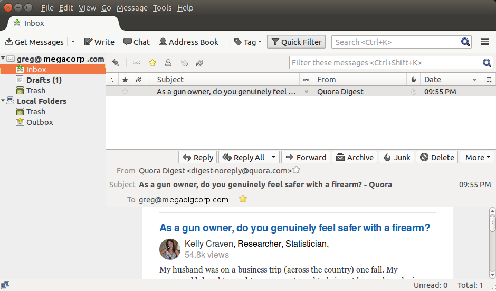Click the Filter these messages field
The image size is (496, 291).
[385, 63]
